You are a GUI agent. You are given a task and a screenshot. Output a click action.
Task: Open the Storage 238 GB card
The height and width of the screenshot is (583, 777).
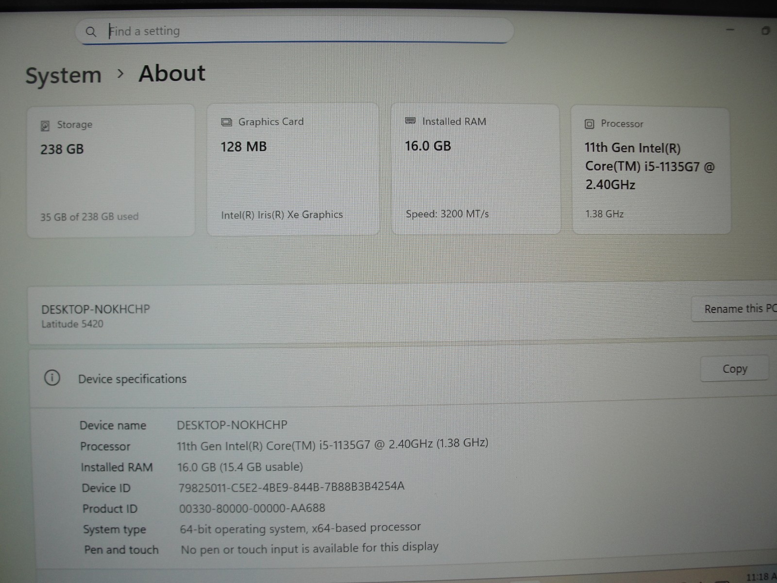pyautogui.click(x=111, y=171)
